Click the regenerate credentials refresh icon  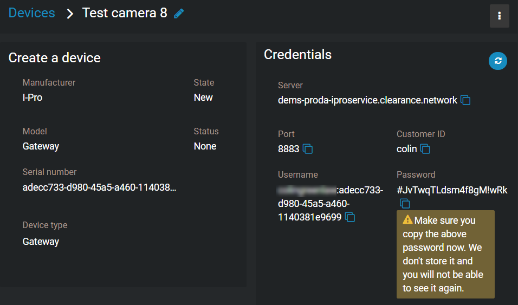pyautogui.click(x=498, y=61)
